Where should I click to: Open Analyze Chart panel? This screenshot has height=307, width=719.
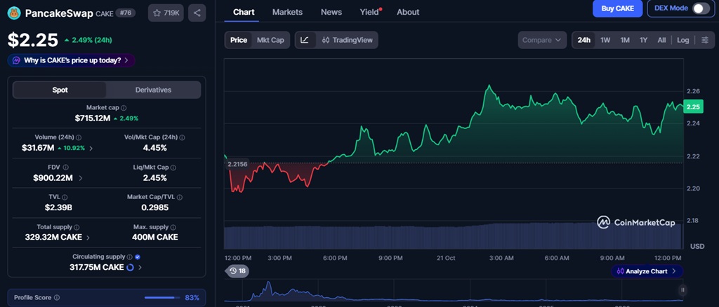(647, 271)
